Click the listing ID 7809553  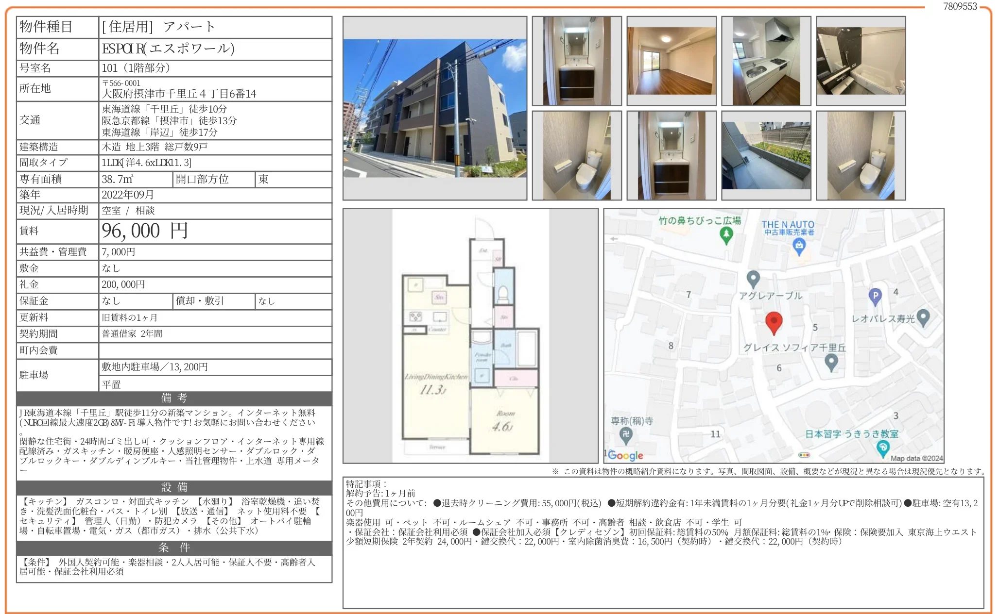(960, 6)
